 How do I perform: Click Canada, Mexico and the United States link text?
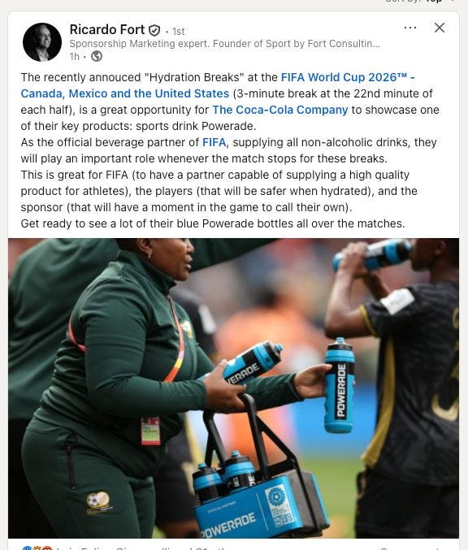point(125,93)
